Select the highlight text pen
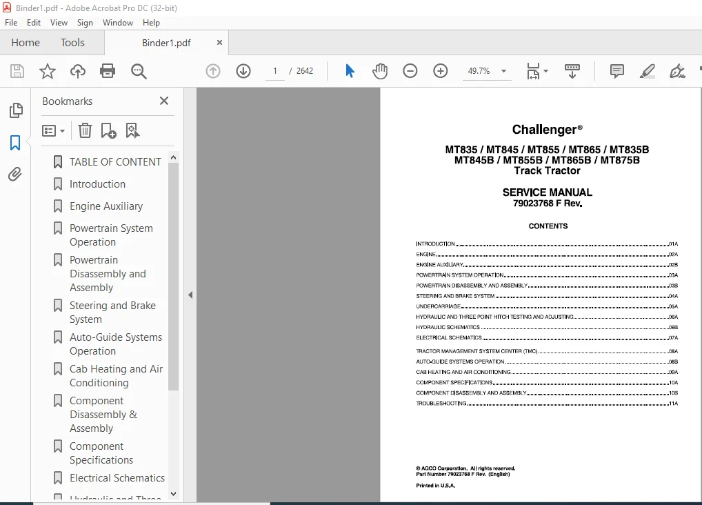 pos(648,71)
